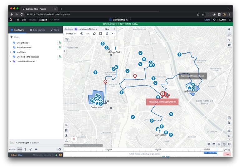Click the map export upload icon
The height and width of the screenshot is (168, 241).
pyautogui.click(x=66, y=141)
